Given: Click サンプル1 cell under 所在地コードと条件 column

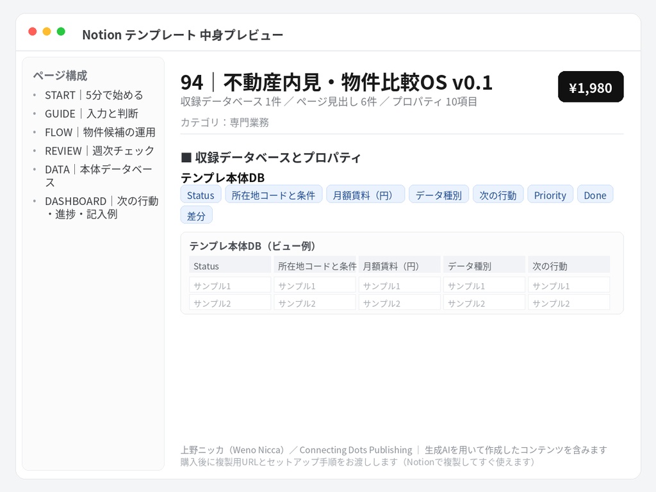Looking at the screenshot, I should coord(315,285).
